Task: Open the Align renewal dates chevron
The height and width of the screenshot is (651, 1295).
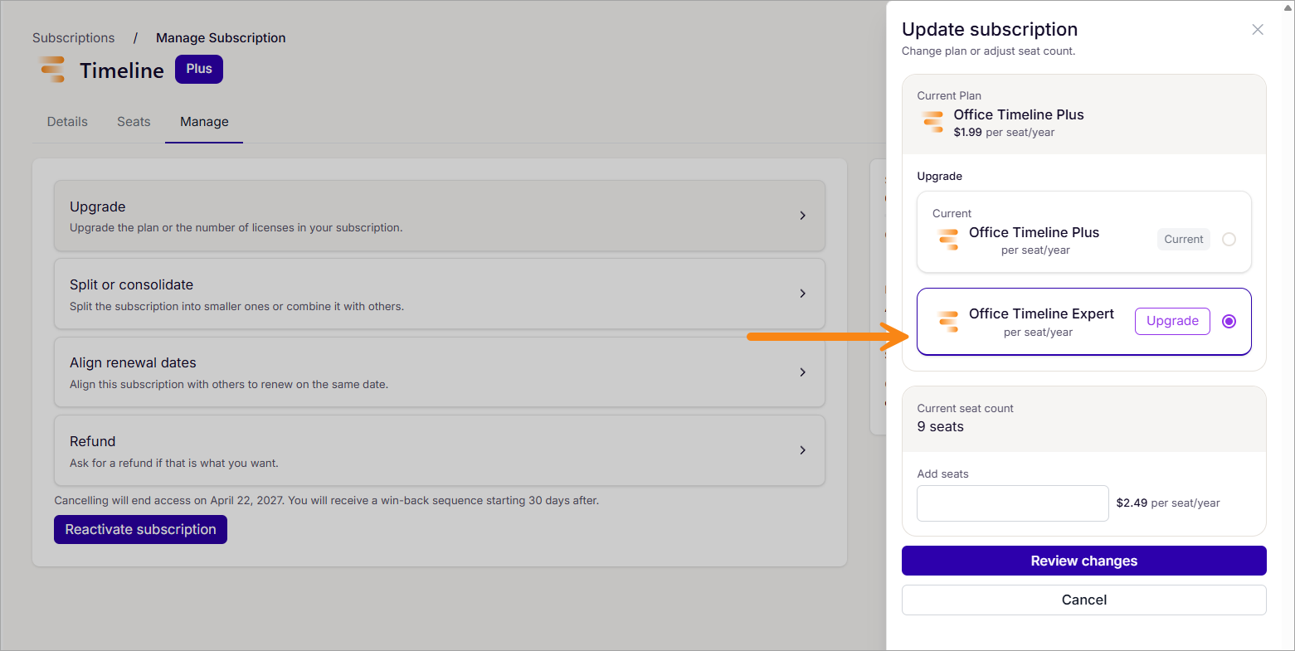Action: point(802,372)
